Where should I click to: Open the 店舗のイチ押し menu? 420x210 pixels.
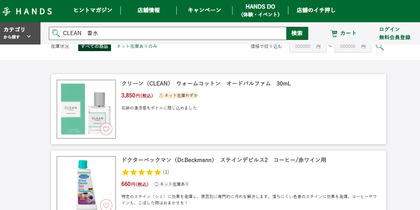point(316,10)
